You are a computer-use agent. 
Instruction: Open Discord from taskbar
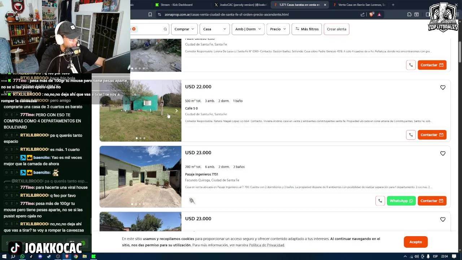pyautogui.click(x=40, y=256)
